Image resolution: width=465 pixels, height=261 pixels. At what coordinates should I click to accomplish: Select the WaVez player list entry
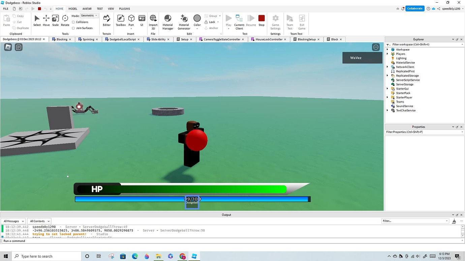pos(362,58)
